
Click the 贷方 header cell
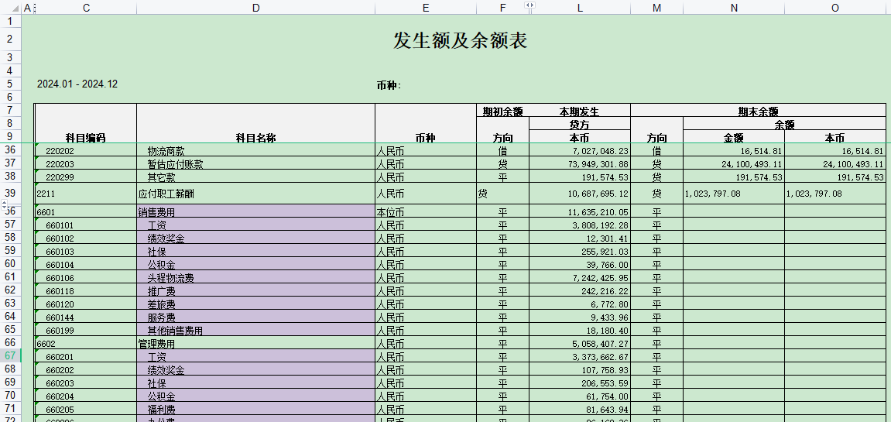click(x=580, y=125)
